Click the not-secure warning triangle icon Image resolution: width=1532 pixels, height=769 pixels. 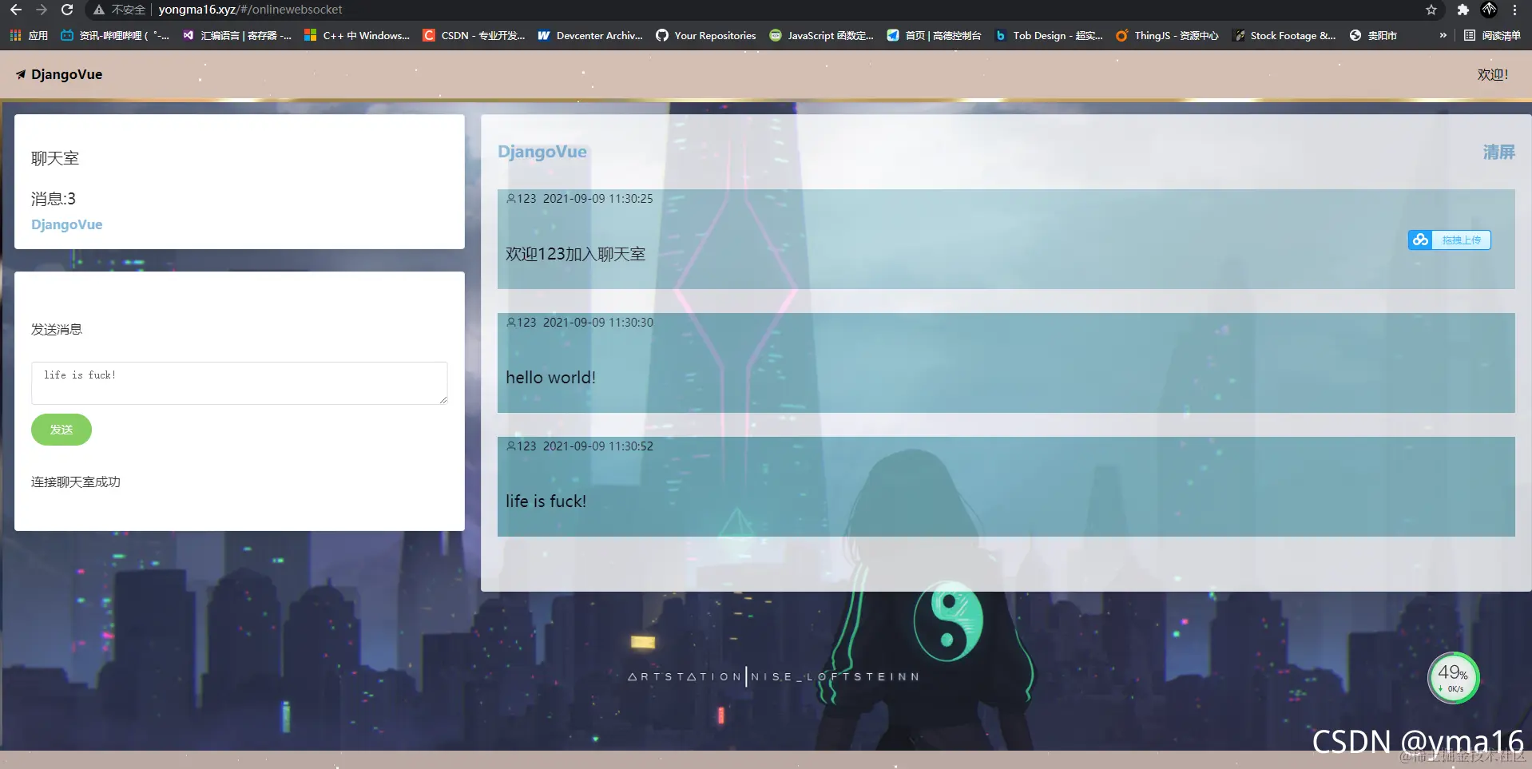tap(99, 10)
